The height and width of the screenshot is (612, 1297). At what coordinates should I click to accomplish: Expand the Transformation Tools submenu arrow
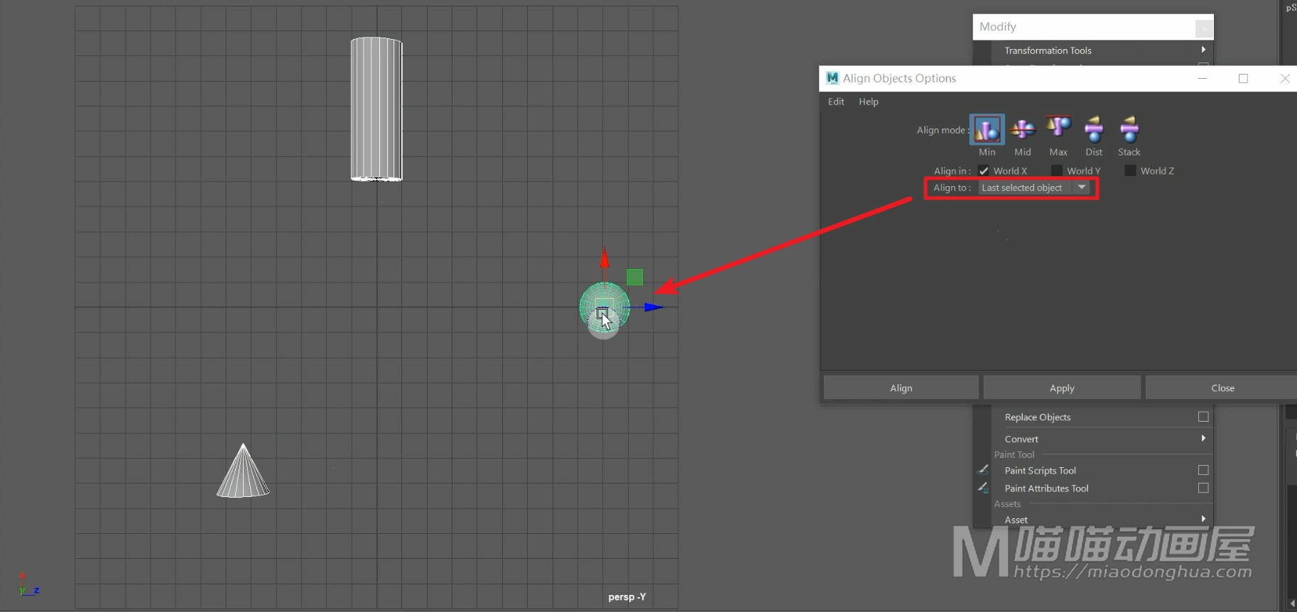1203,50
